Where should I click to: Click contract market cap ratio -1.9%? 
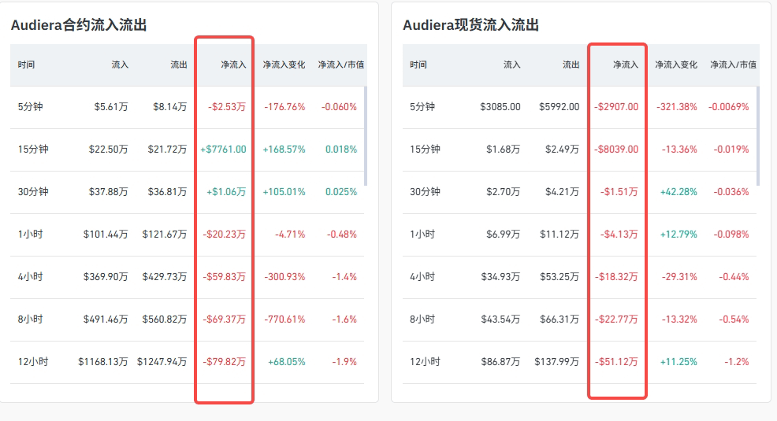click(344, 362)
